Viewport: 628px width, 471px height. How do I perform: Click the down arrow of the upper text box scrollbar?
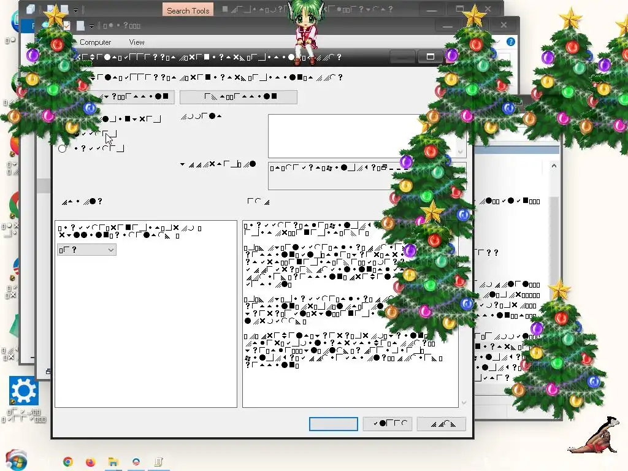click(460, 152)
